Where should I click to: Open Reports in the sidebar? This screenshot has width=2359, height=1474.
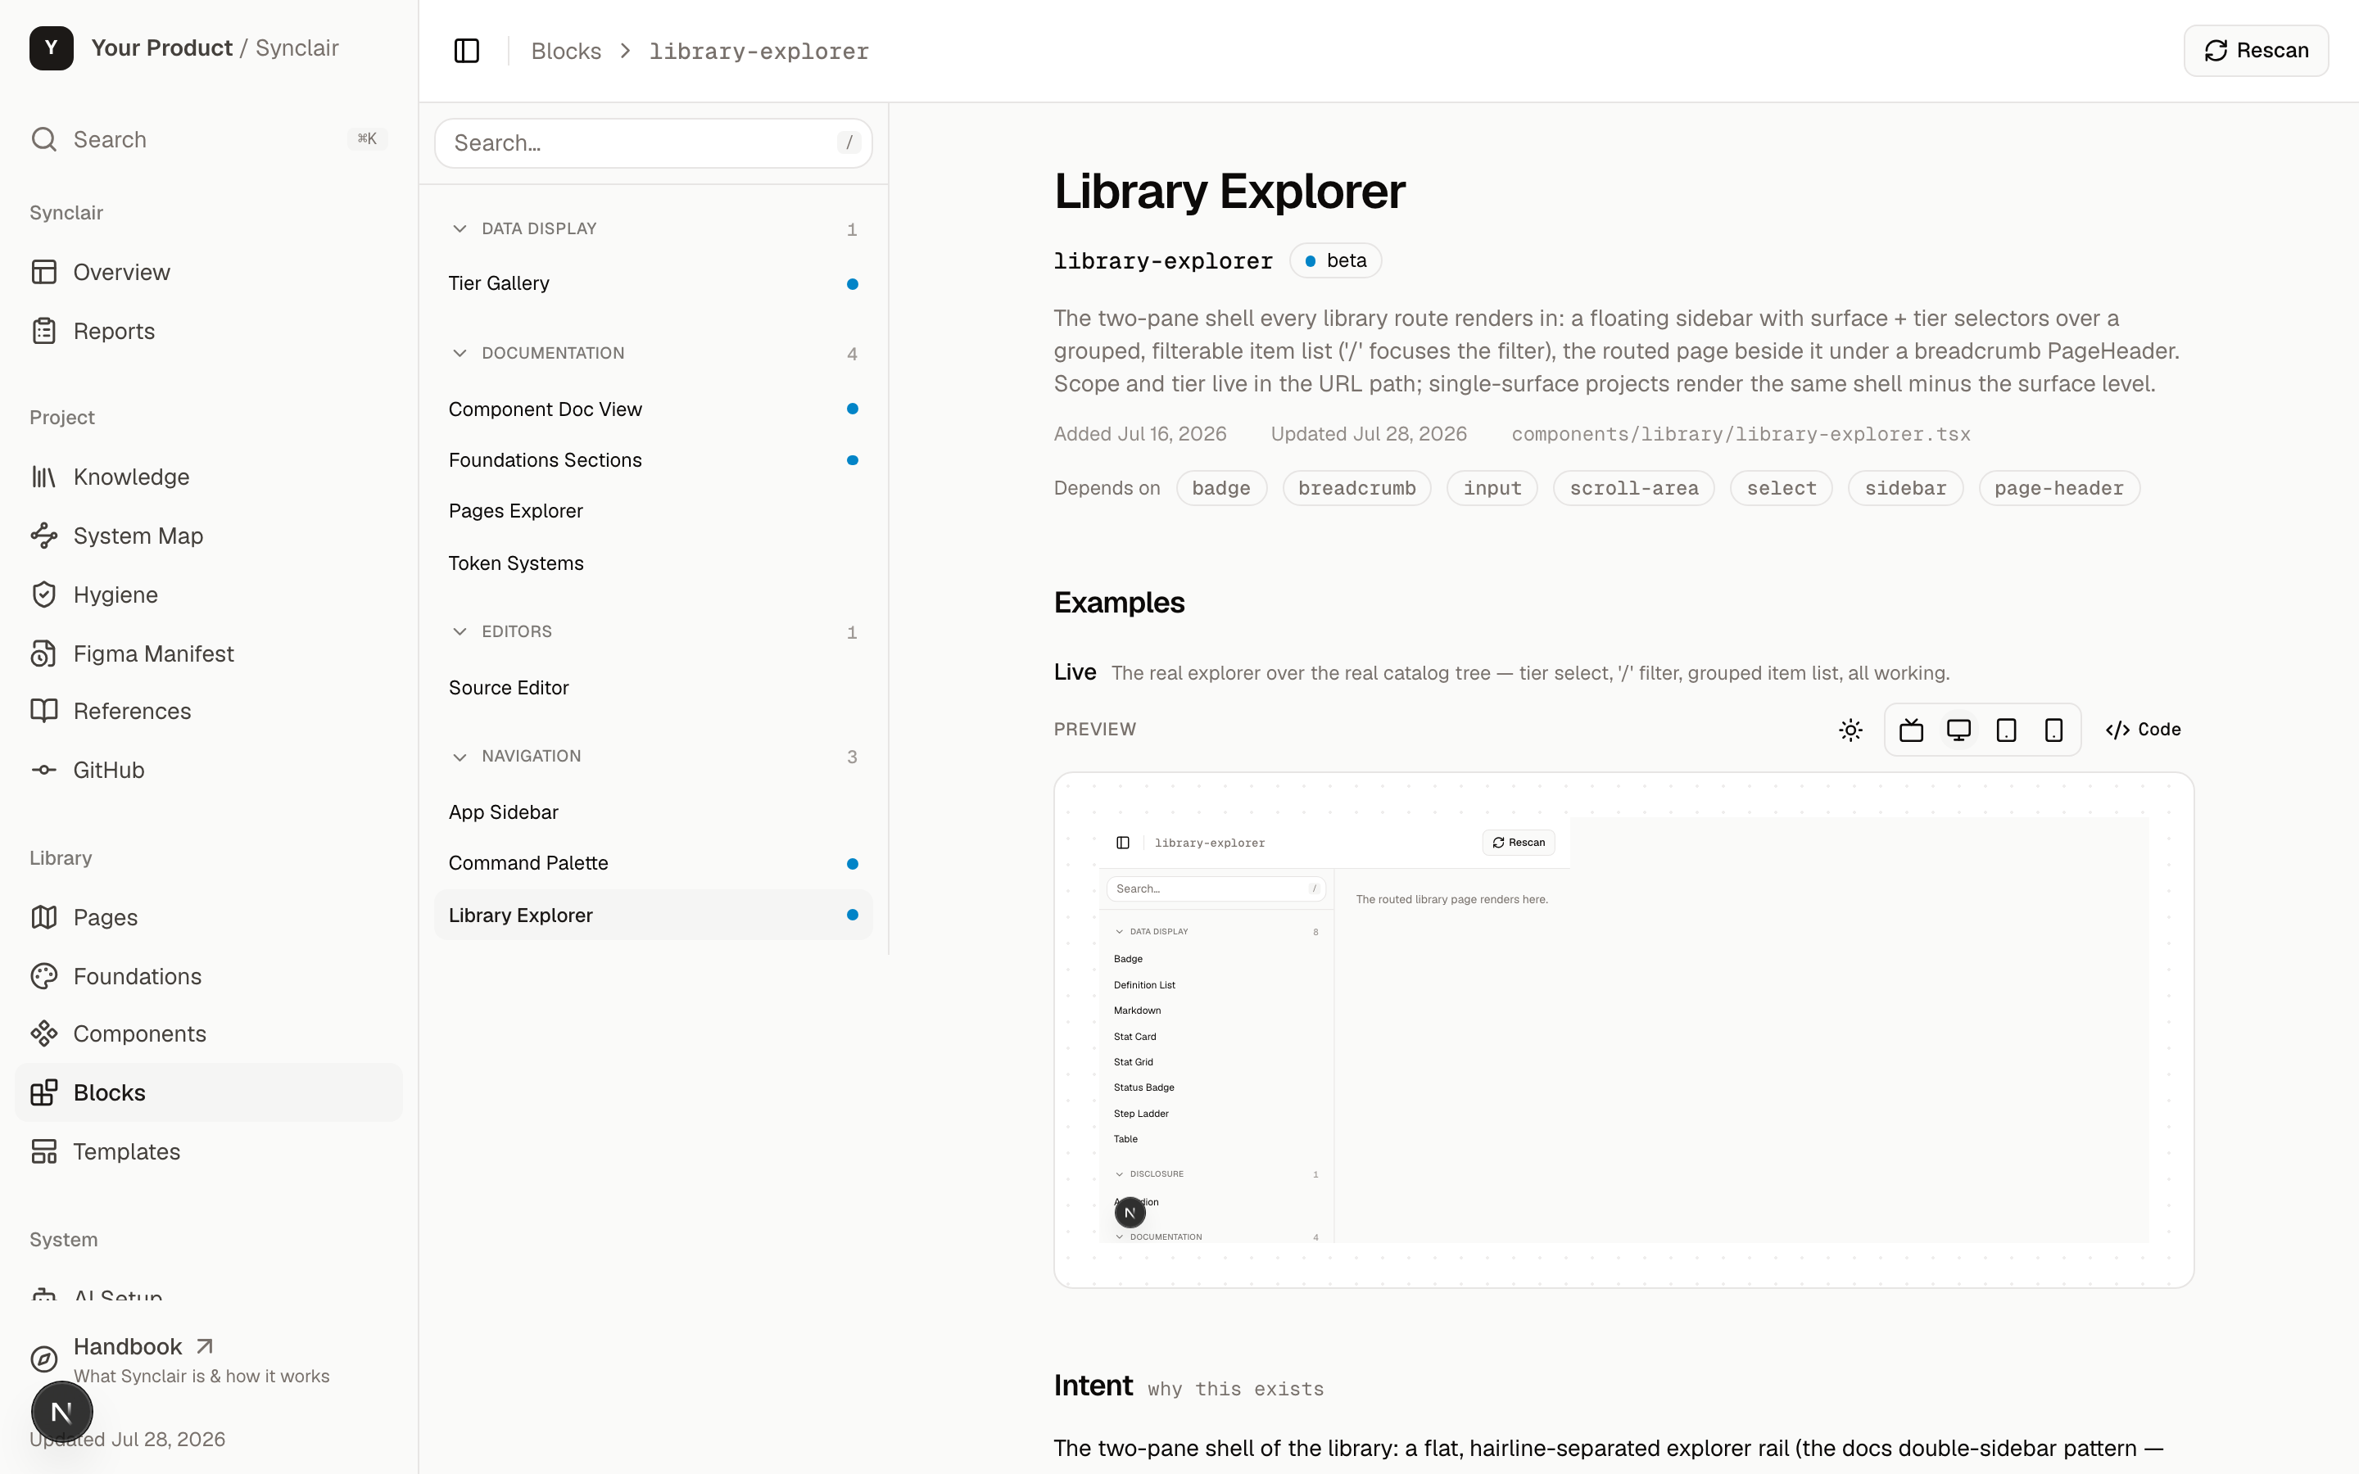coord(209,332)
